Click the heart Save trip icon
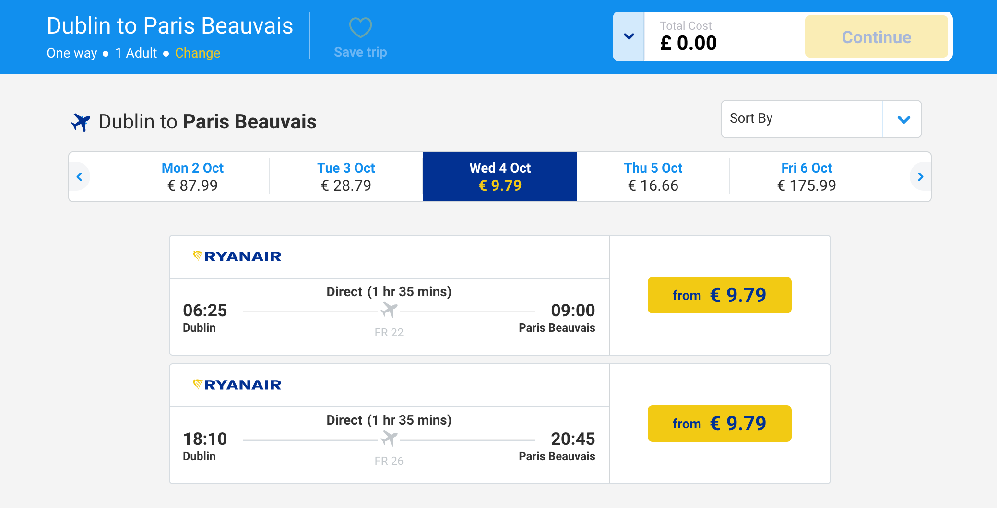The height and width of the screenshot is (508, 997). (360, 27)
